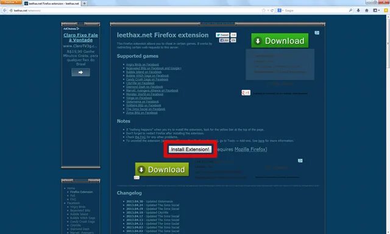
Task: Open the orange Firefox menu button
Action: pyautogui.click(x=11, y=2)
